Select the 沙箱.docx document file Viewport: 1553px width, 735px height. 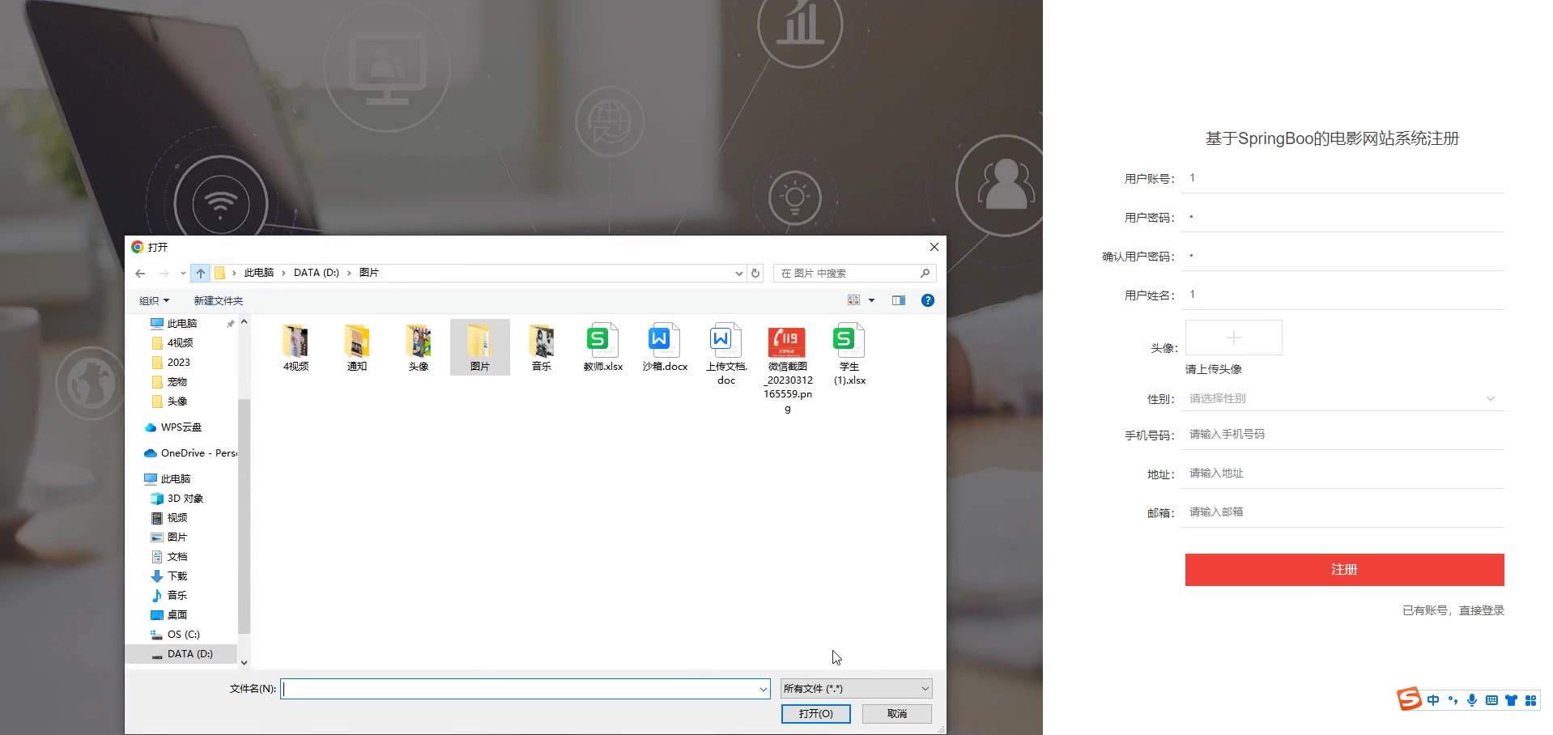tap(665, 347)
